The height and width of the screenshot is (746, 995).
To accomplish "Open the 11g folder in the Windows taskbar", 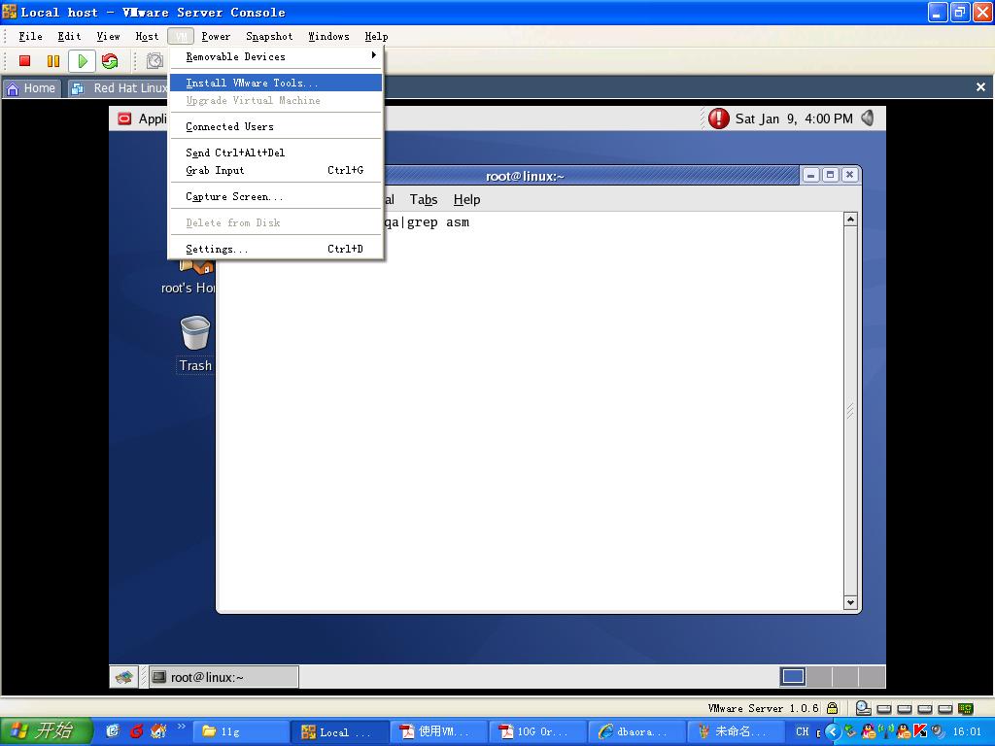I will click(x=240, y=731).
